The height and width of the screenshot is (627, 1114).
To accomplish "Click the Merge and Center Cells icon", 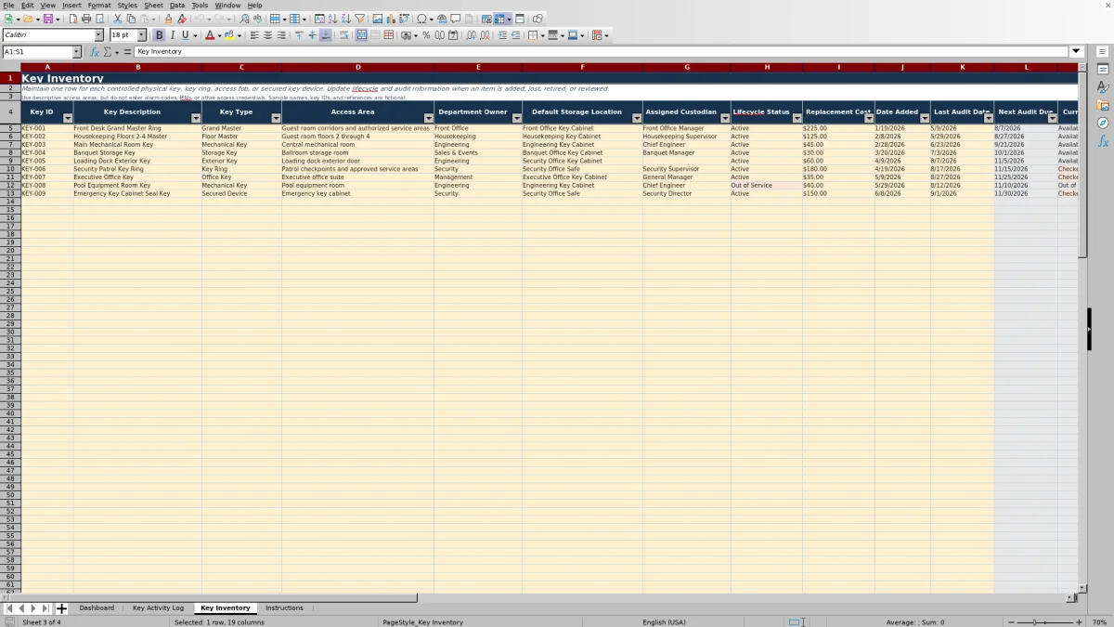I will [x=362, y=35].
